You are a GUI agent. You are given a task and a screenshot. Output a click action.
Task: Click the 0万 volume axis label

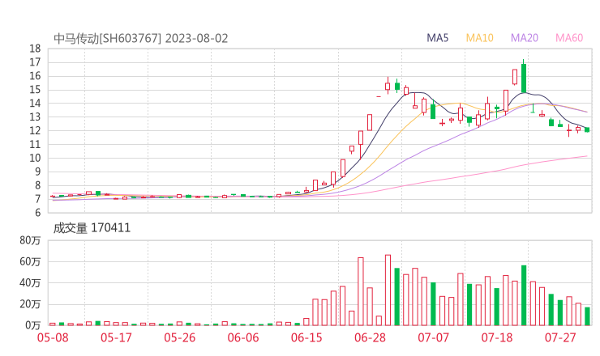coord(33,325)
